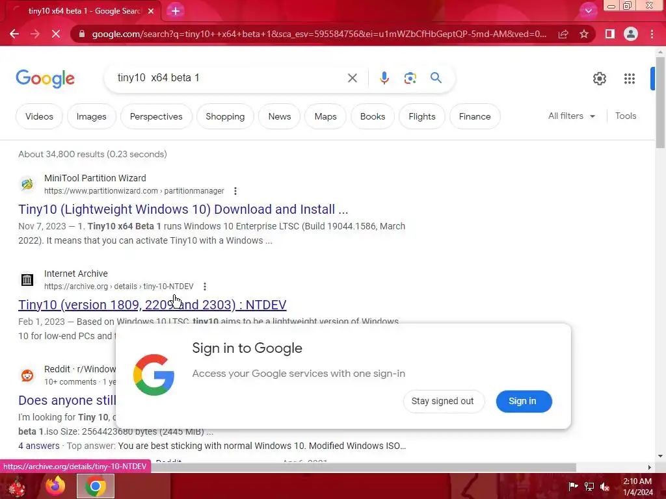Click the Internet Archive favicon
Viewport: 666px width, 499px height.
27,279
